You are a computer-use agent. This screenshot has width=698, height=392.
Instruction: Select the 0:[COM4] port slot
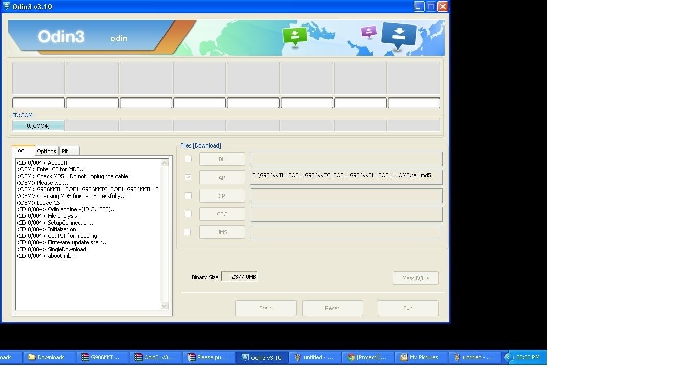[x=38, y=126]
